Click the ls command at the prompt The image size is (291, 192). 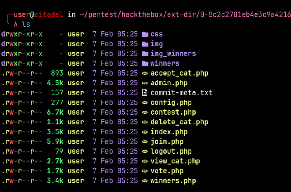point(26,24)
